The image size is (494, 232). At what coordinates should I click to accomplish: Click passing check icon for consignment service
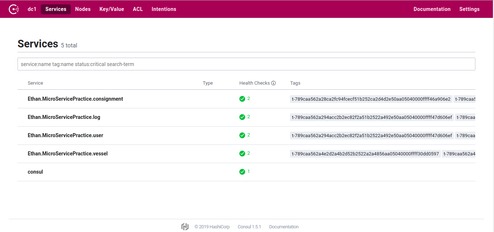242,99
